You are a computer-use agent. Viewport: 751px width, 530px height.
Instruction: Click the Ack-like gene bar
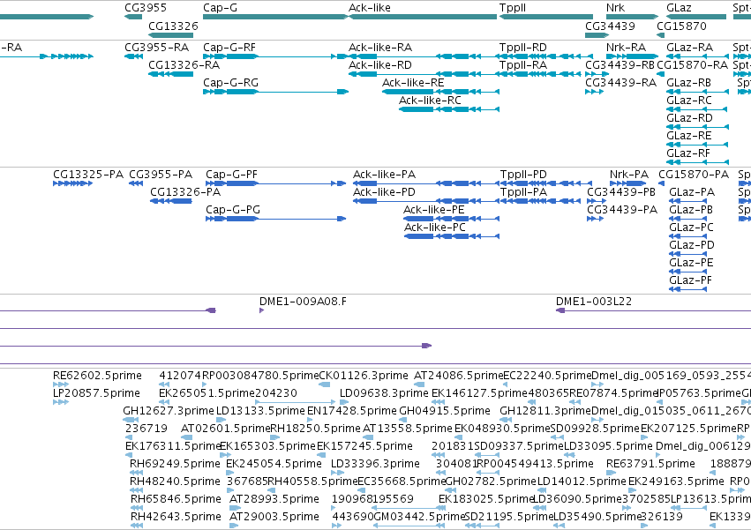tap(423, 17)
